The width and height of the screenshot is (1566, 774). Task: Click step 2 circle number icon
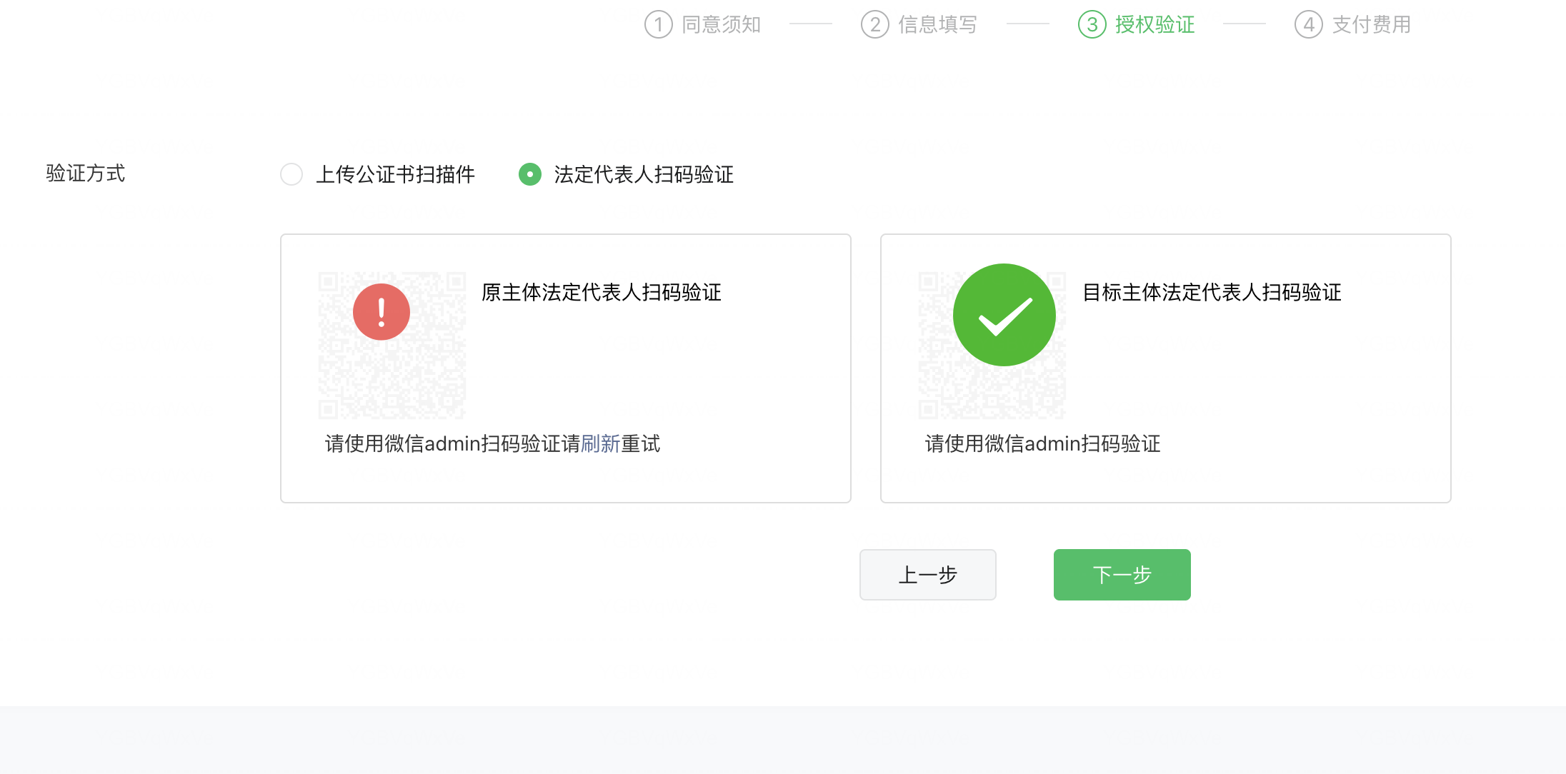click(874, 25)
